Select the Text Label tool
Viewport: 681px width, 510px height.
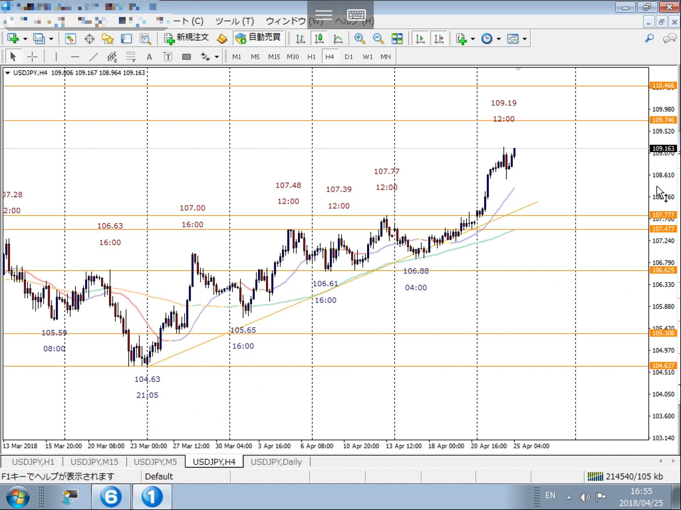point(168,56)
